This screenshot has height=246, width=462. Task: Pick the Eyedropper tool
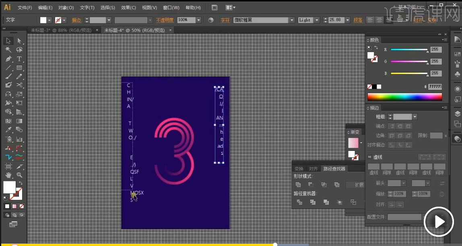coord(8,130)
